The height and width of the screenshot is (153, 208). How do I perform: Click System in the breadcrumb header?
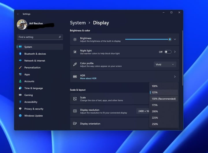pos(78,23)
